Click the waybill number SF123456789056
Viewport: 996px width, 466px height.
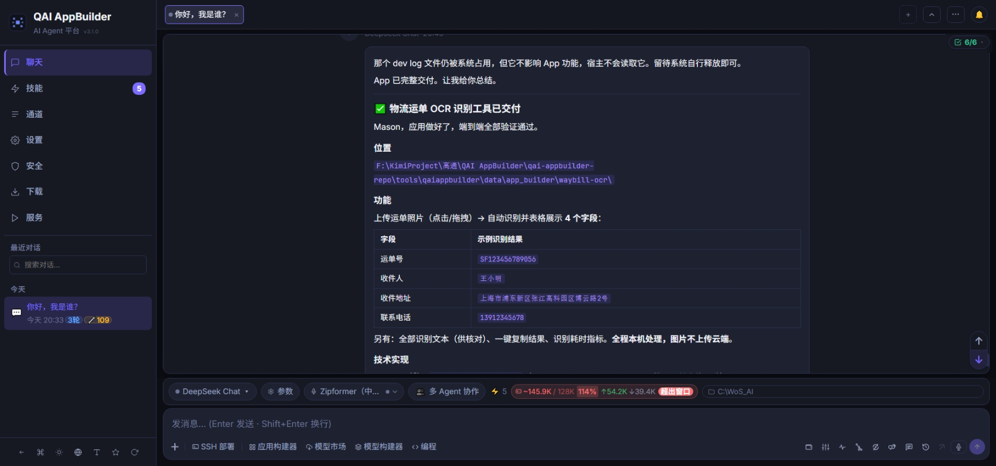point(507,259)
